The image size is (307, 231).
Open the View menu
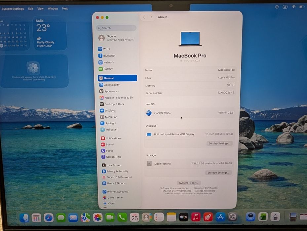tap(40, 9)
